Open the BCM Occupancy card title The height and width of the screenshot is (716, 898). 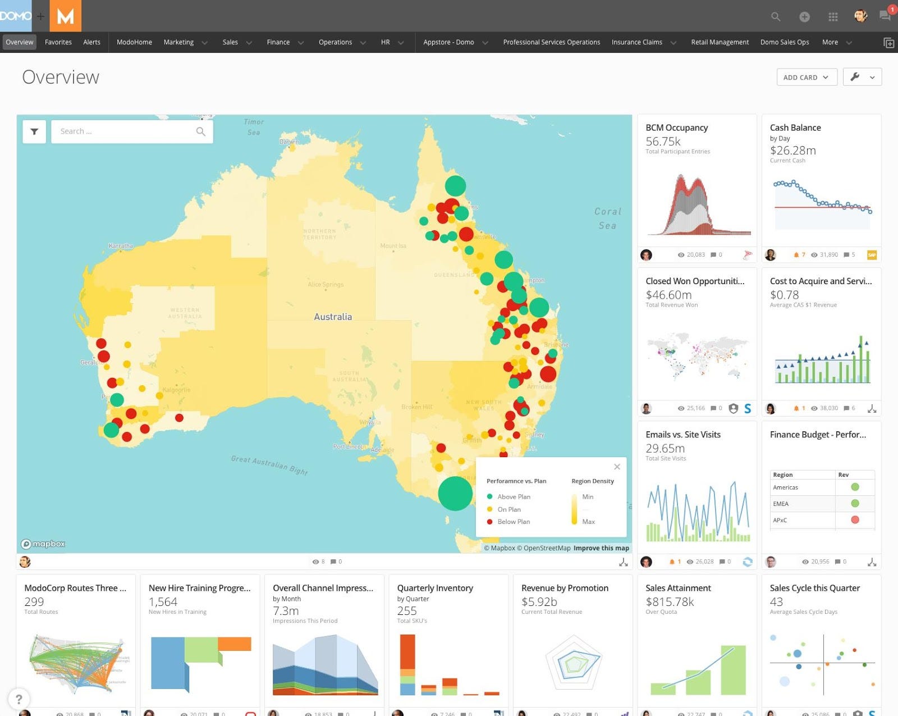pyautogui.click(x=676, y=127)
